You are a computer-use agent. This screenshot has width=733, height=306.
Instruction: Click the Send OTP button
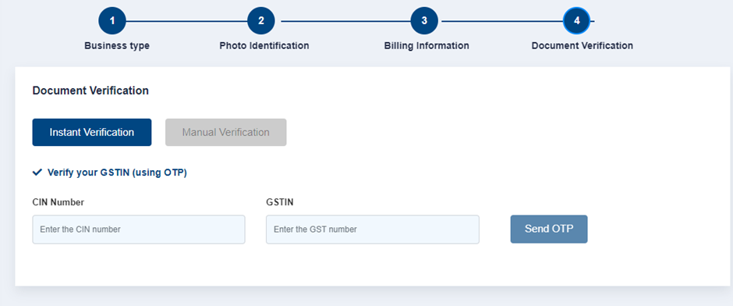(549, 229)
